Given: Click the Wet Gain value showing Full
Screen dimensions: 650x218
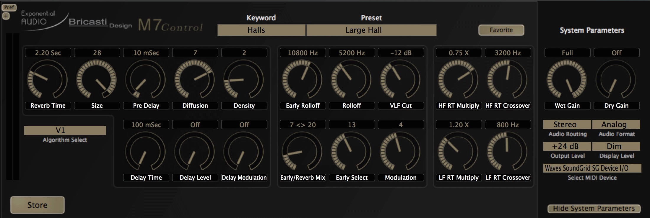Looking at the screenshot, I should click(568, 53).
